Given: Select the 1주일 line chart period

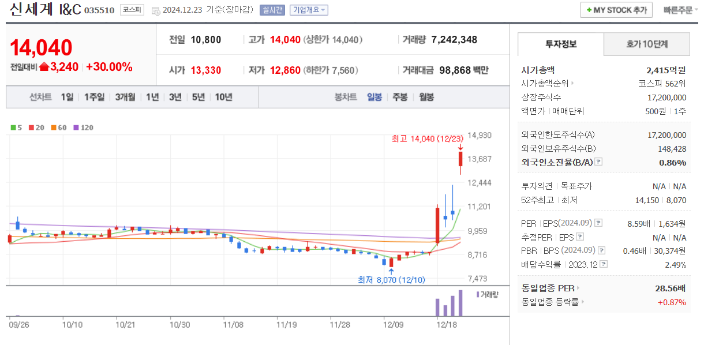Looking at the screenshot, I should 94,97.
